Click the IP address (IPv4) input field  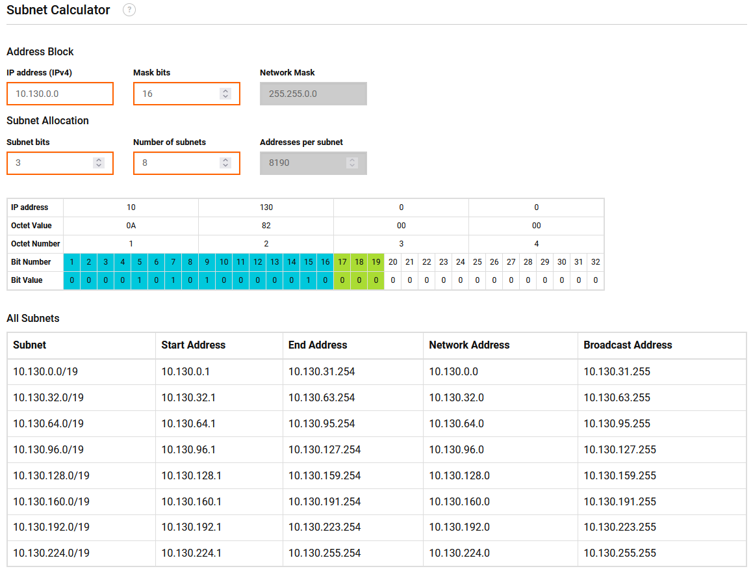coord(60,94)
